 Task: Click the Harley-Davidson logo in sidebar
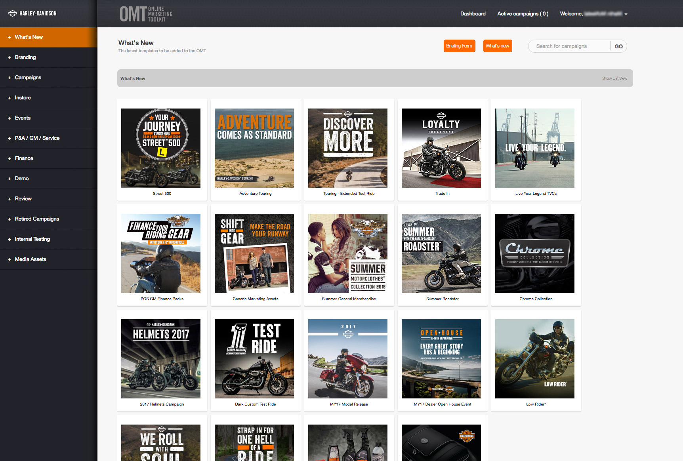pos(32,13)
